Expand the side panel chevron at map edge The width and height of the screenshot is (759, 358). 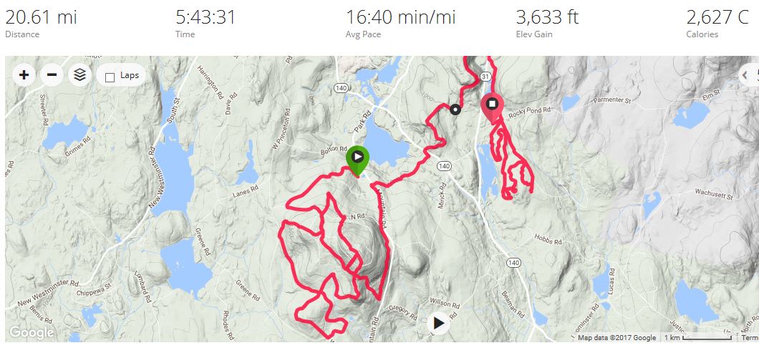coord(749,75)
